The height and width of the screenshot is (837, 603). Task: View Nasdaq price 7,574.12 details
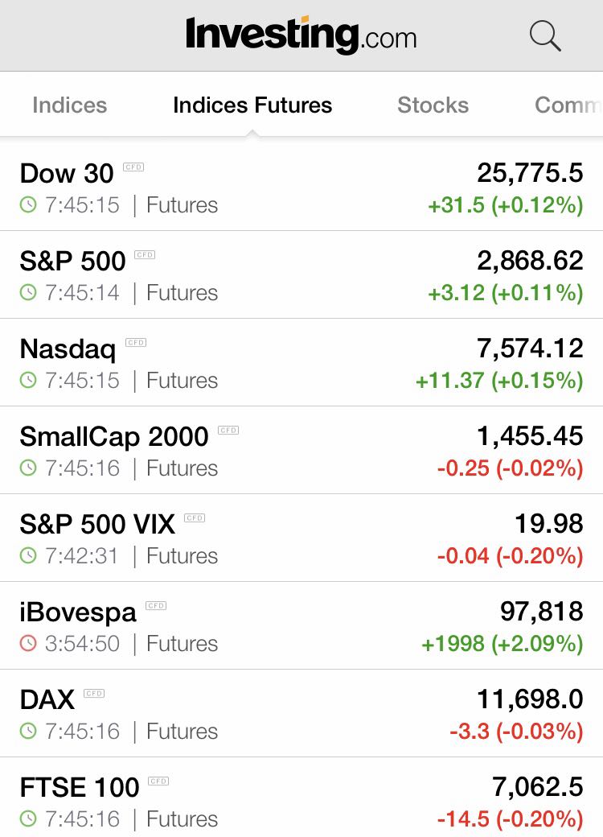click(530, 348)
